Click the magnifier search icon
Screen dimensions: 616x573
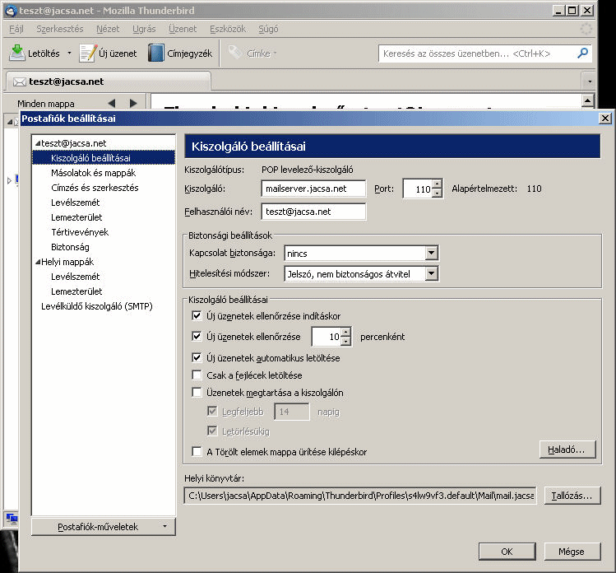click(583, 53)
